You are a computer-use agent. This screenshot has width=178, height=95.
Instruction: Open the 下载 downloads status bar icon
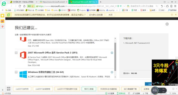(145, 93)
